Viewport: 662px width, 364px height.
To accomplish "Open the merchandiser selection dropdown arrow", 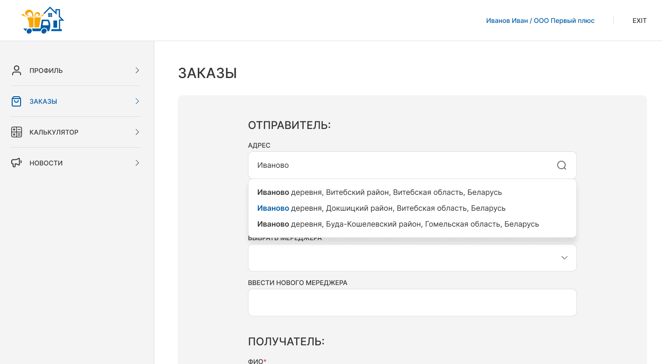I will coord(564,258).
